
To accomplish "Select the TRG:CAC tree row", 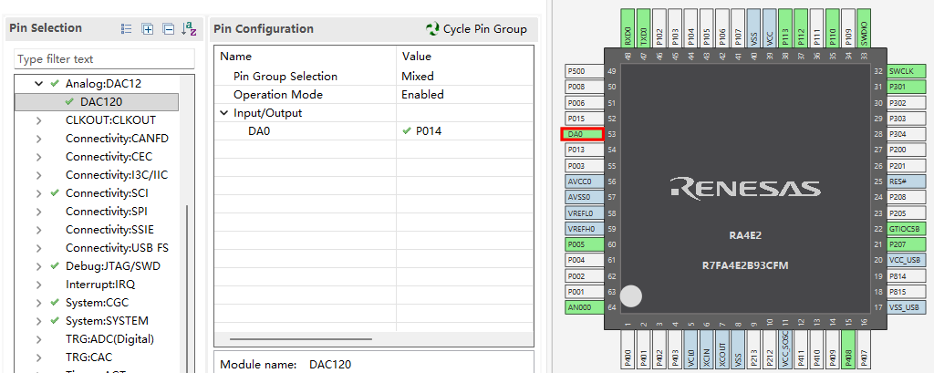I will coord(88,357).
